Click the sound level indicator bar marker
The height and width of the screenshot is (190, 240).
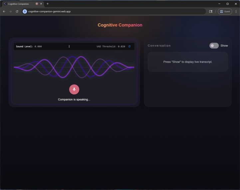[x=69, y=46]
